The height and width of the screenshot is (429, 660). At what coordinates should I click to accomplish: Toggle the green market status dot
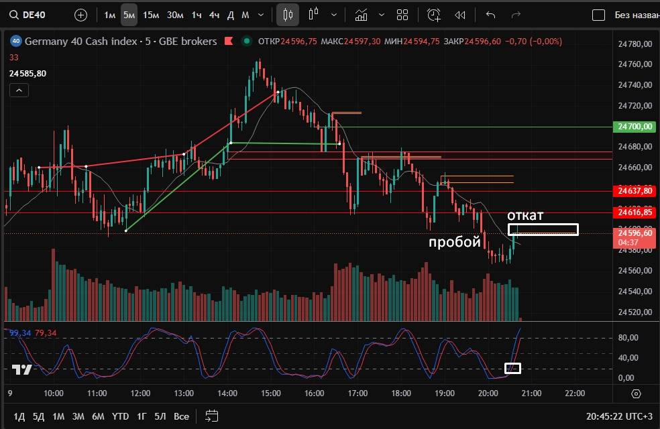(x=248, y=42)
